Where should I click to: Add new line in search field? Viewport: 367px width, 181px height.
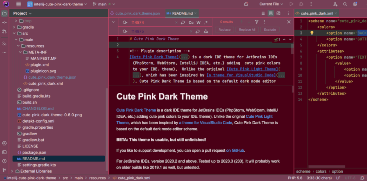click(183, 23)
